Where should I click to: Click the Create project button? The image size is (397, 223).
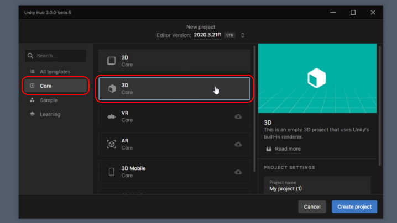tap(354, 206)
